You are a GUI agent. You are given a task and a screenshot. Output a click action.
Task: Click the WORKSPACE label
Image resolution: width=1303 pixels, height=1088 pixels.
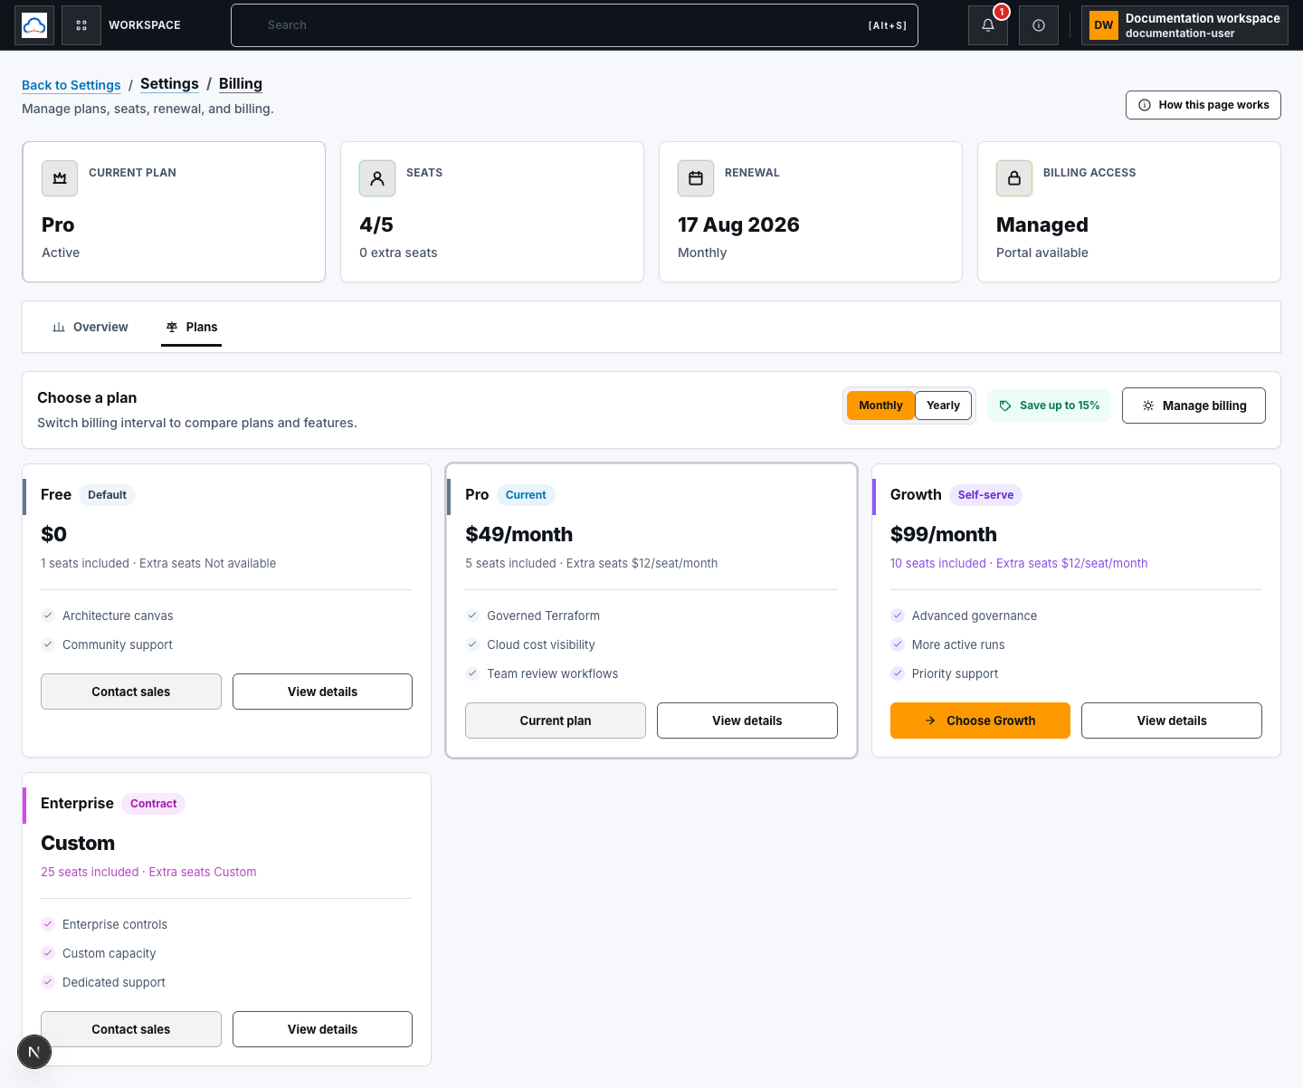coord(145,25)
